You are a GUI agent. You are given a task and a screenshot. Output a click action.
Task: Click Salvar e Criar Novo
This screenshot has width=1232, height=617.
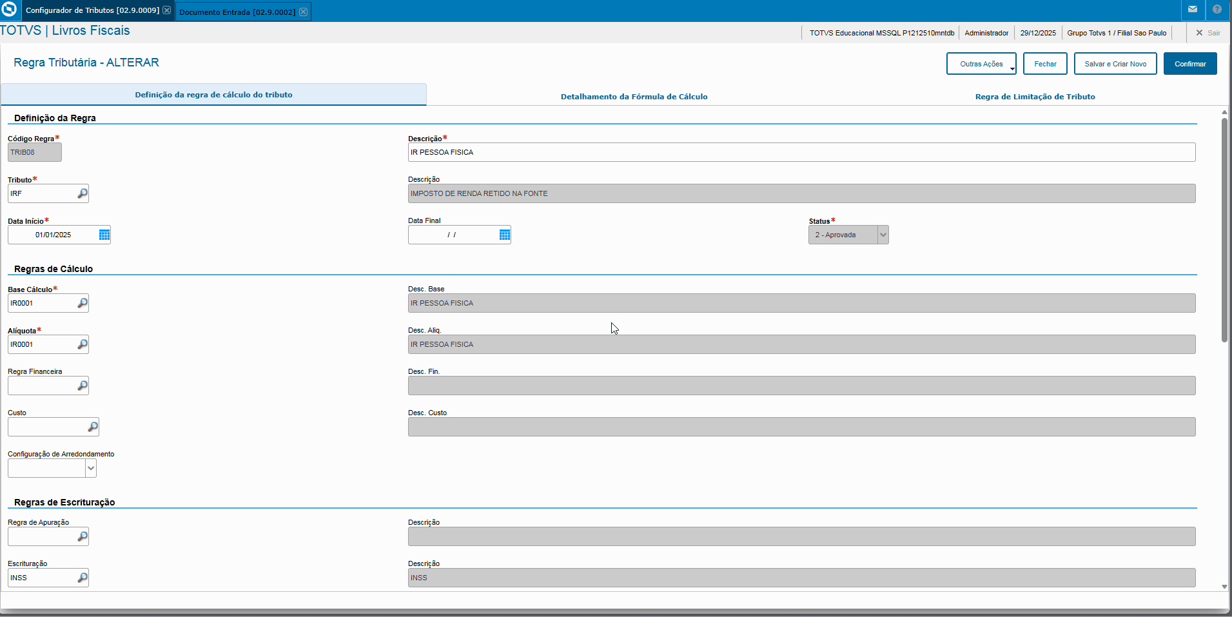[1115, 64]
